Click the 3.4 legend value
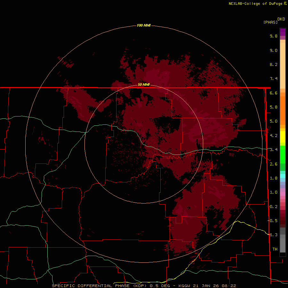This screenshot has height=288, width=288. (x=274, y=150)
